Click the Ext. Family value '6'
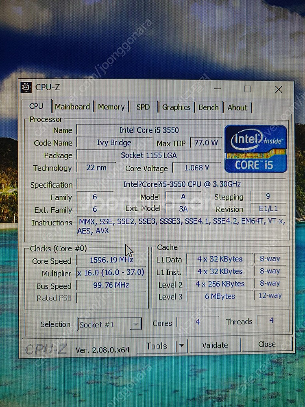 pyautogui.click(x=95, y=209)
